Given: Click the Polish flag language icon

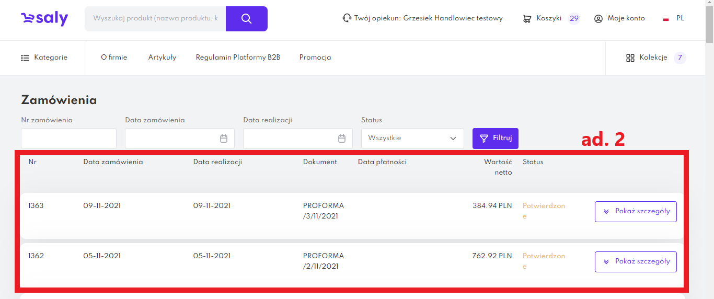Looking at the screenshot, I should [x=666, y=19].
